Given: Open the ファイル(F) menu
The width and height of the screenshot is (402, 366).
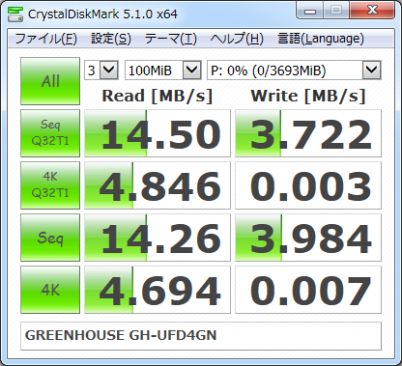Looking at the screenshot, I should (45, 39).
